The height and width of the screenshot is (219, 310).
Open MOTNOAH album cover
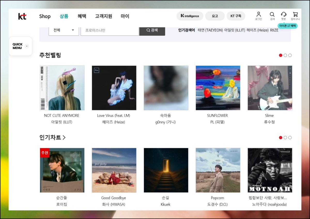click(270, 170)
